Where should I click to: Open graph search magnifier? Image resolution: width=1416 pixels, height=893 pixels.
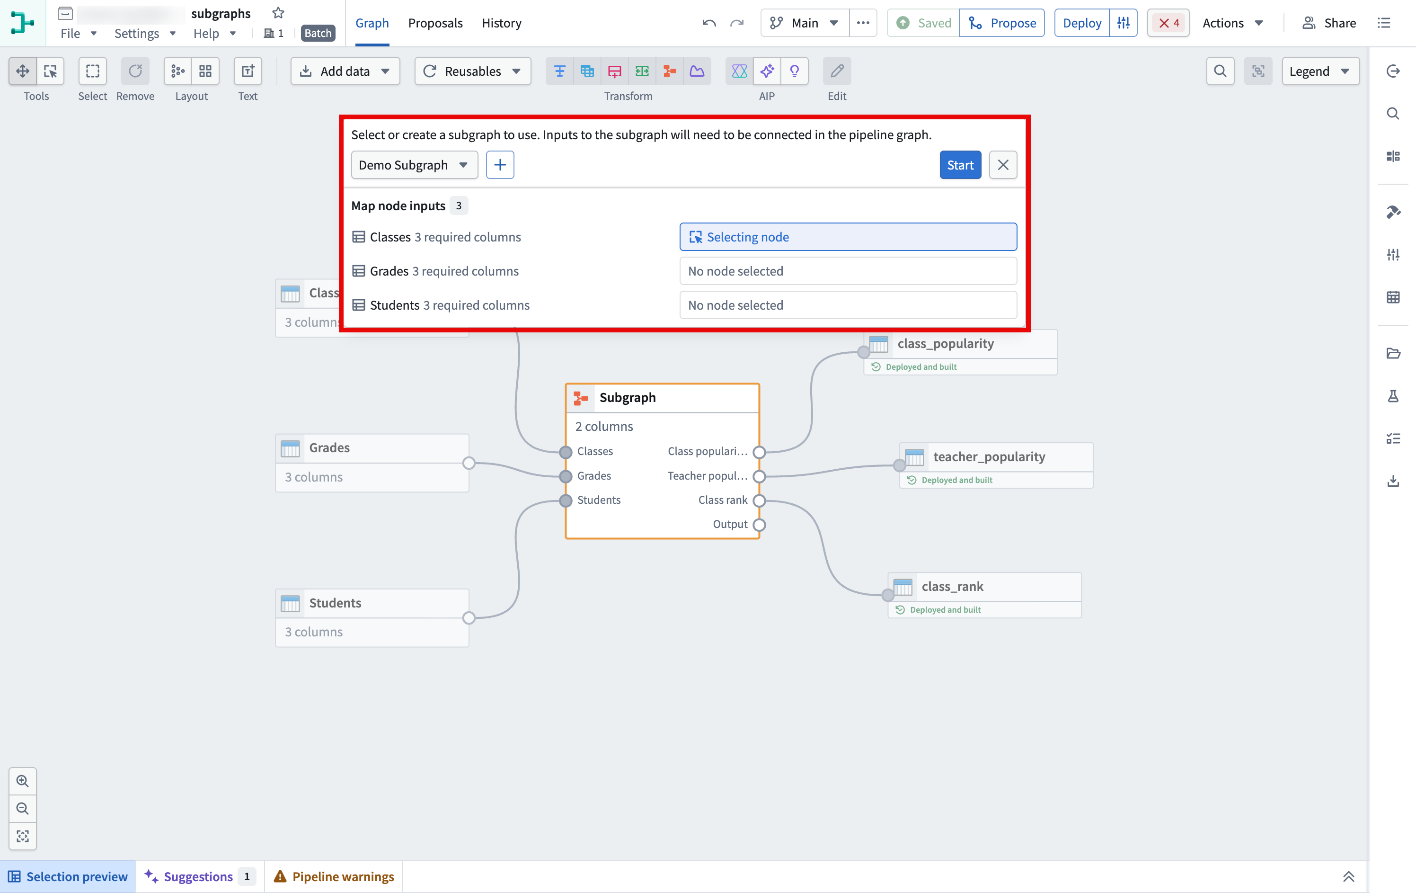[1220, 71]
